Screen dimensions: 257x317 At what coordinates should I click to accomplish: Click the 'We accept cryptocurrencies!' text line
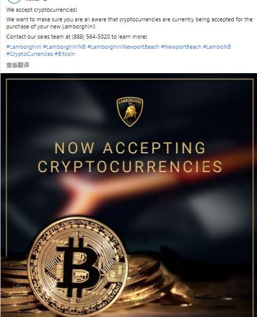42,10
